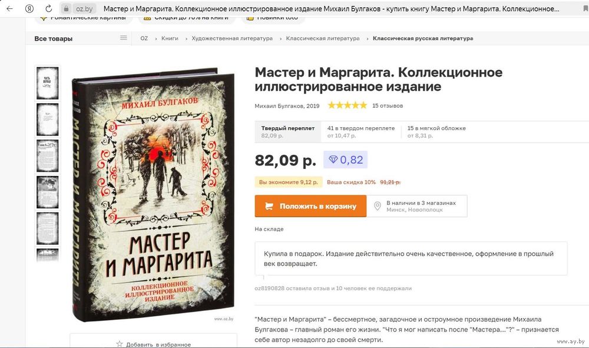Image resolution: width=589 pixels, height=348 pixels.
Task: Select the first book page thumbnail
Action: coord(47,82)
